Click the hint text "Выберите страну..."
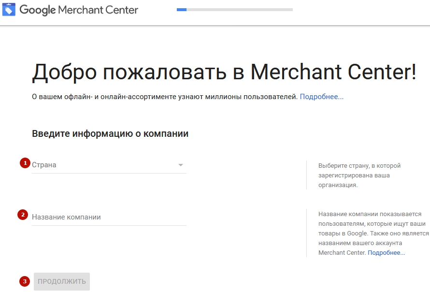The width and height of the screenshot is (430, 292). tap(359, 175)
